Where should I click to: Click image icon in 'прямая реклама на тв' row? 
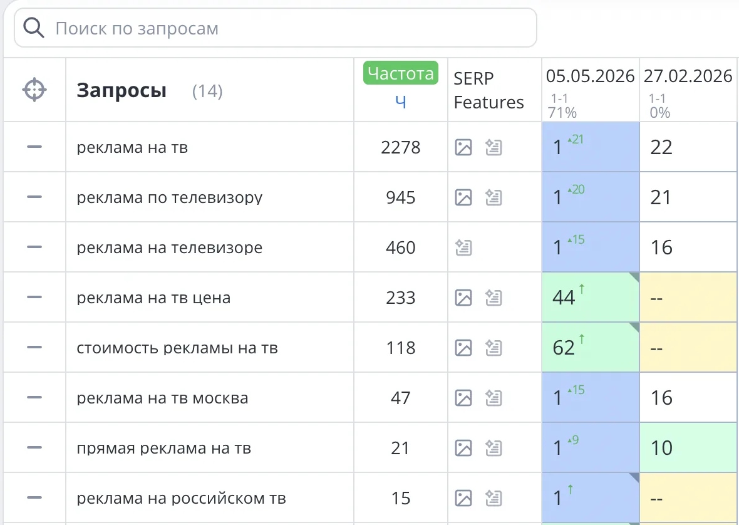463,448
